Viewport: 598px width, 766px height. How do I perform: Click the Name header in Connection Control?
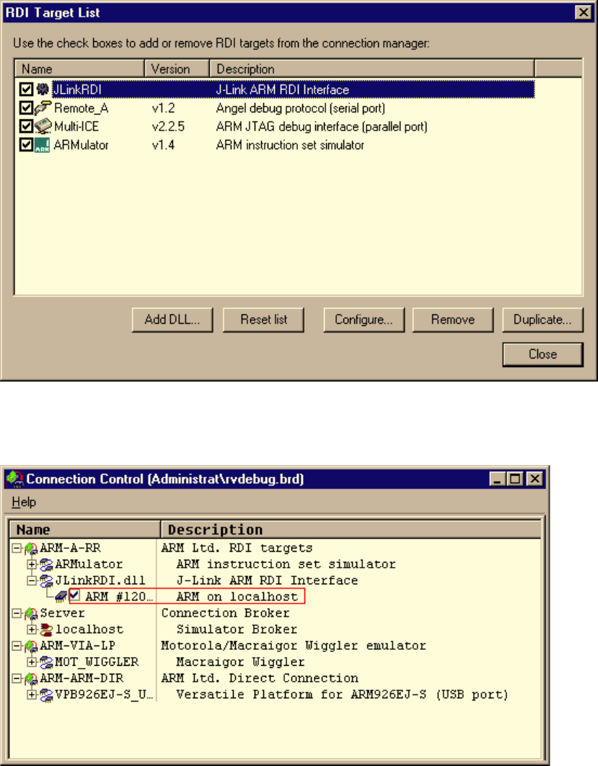pos(85,529)
